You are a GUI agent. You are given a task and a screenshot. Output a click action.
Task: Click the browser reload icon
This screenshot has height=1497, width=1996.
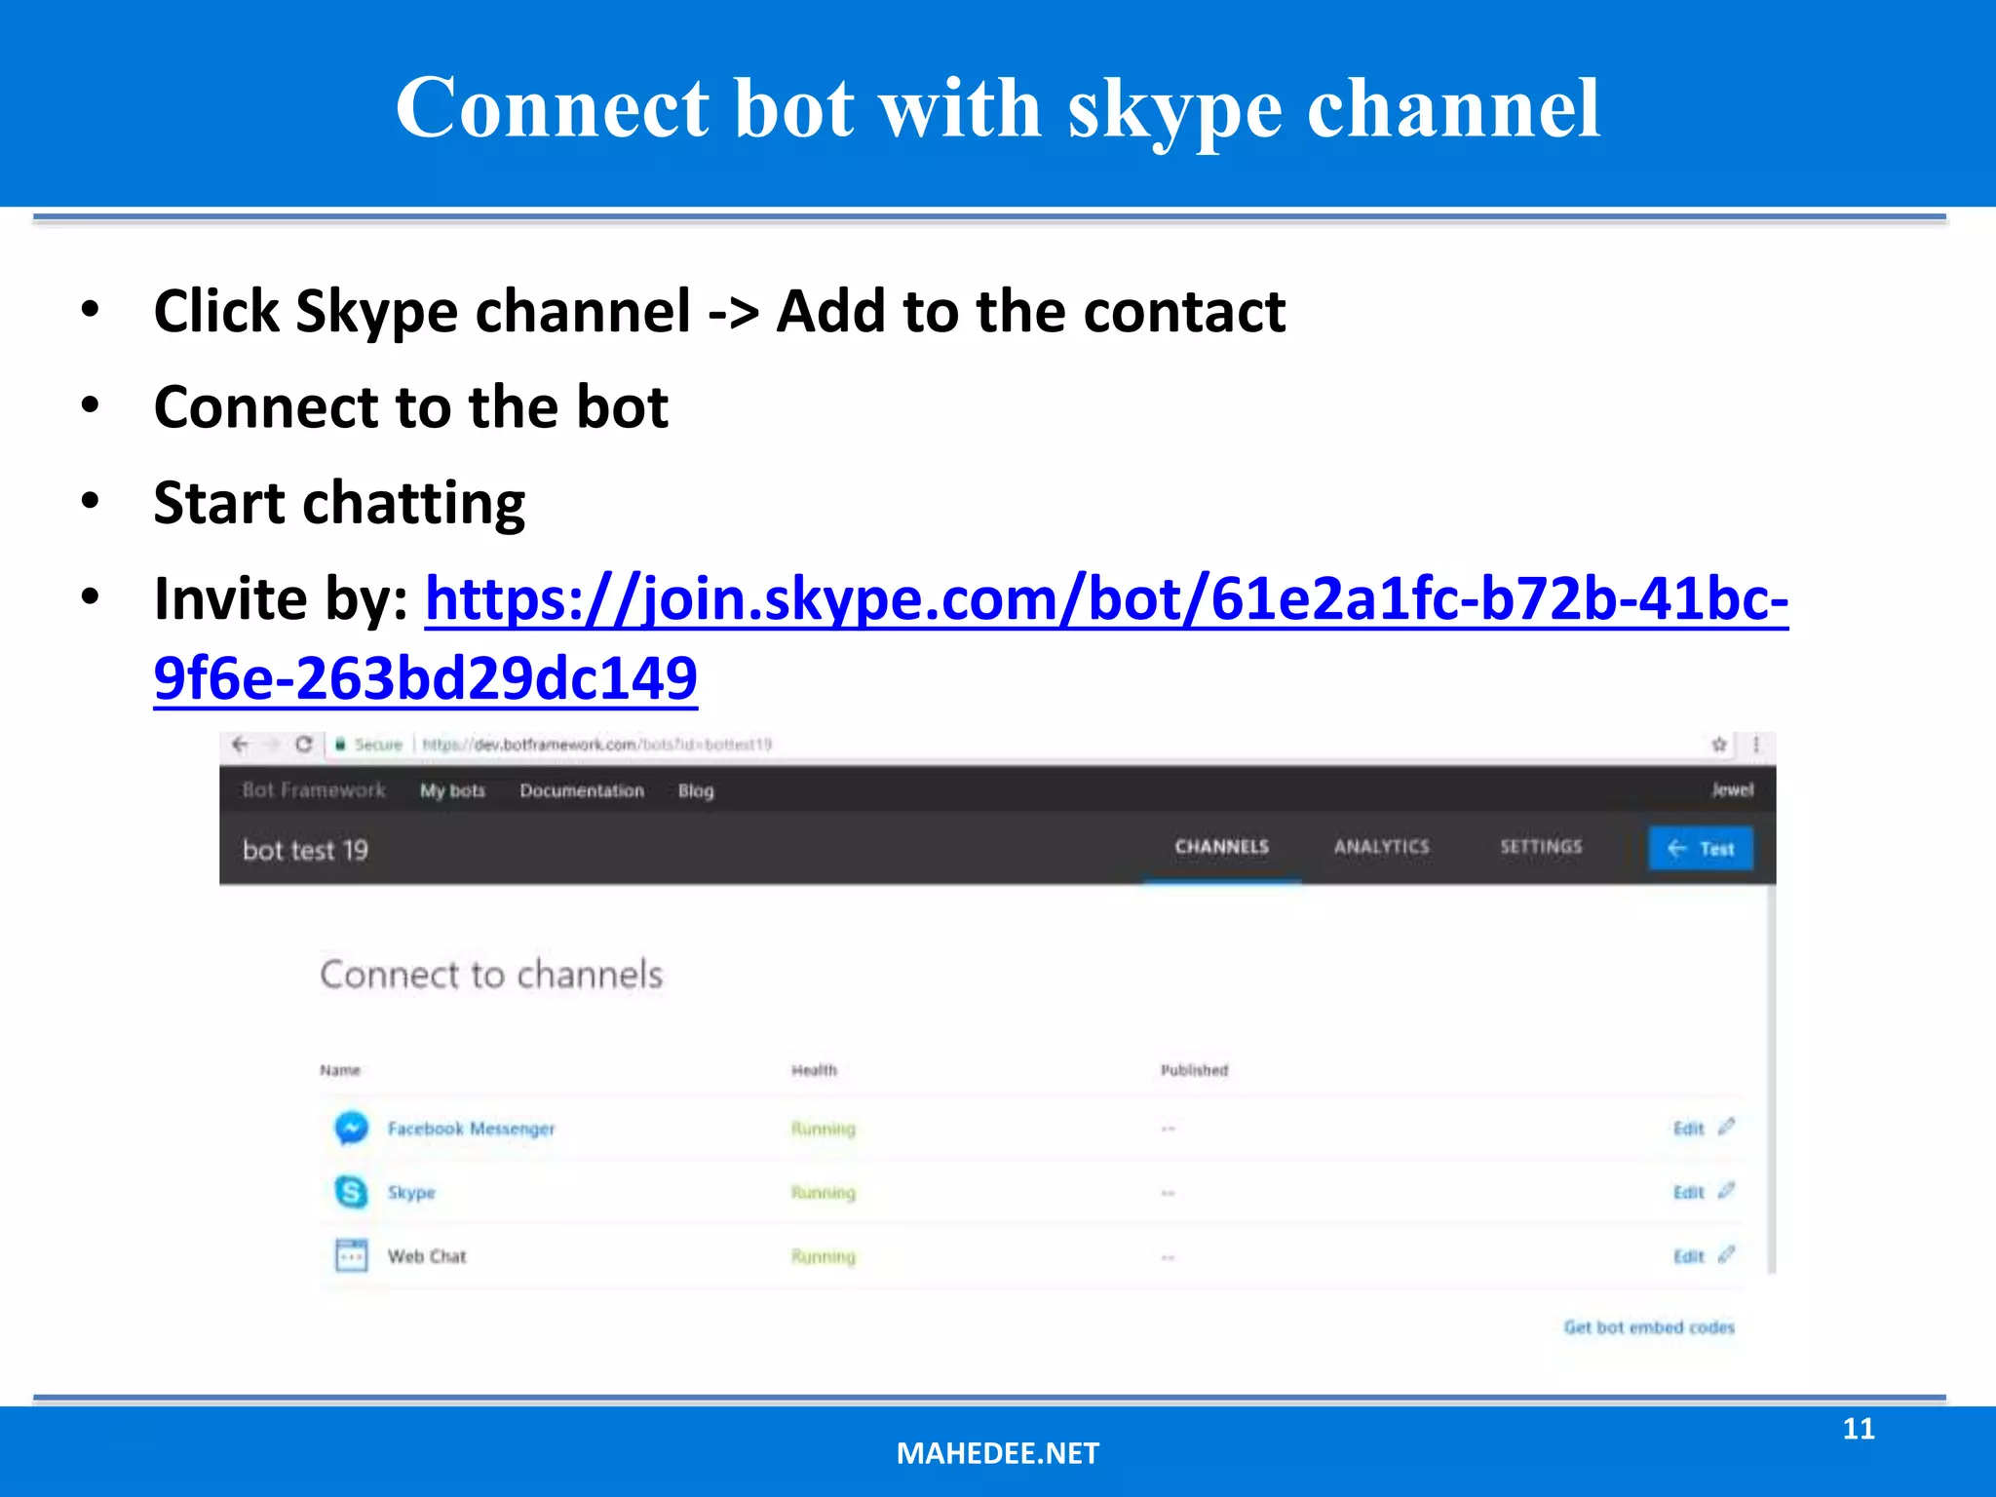click(x=303, y=745)
